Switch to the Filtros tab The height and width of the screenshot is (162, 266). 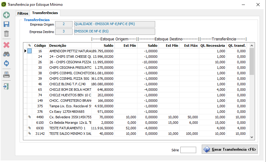click(x=23, y=13)
